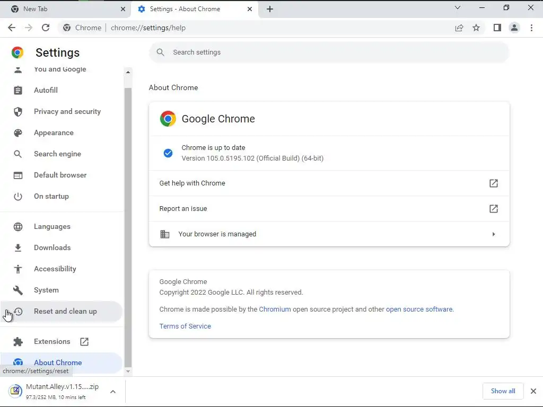Select Appearance in the settings sidebar
543x407 pixels.
(54, 132)
